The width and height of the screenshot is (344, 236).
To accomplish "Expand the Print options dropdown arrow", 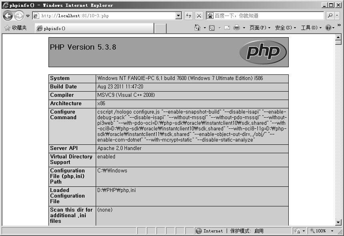I will [x=244, y=28].
